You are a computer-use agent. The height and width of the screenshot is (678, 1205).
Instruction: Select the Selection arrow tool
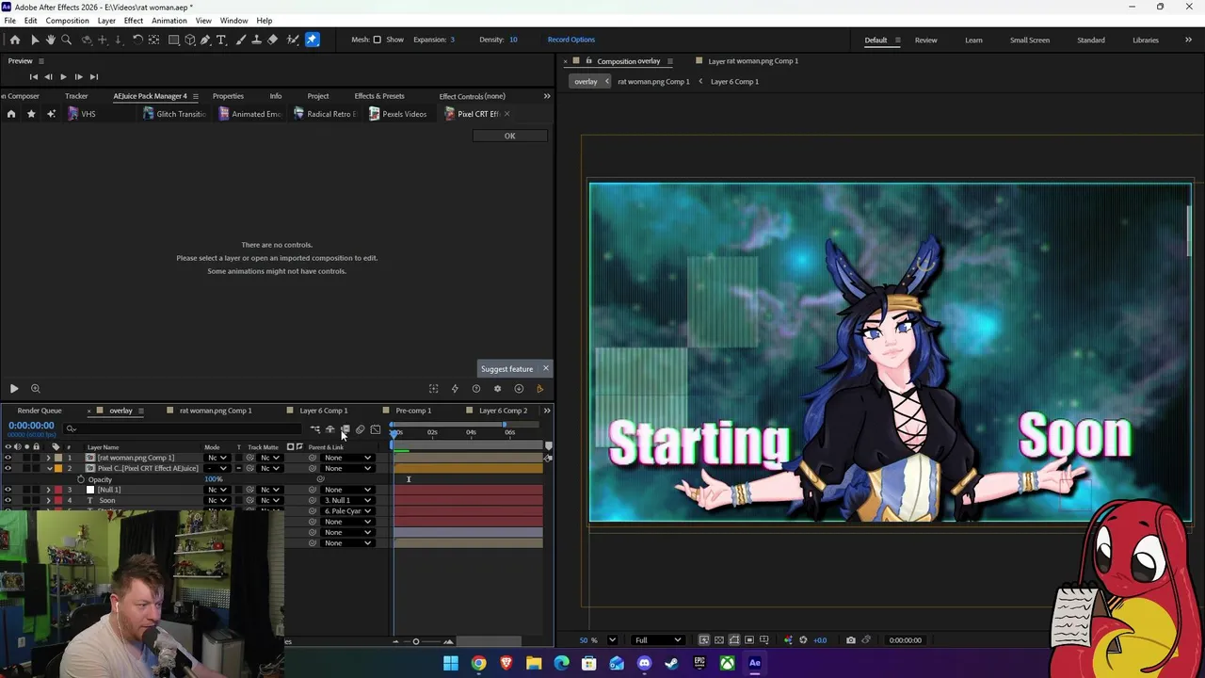[35, 40]
